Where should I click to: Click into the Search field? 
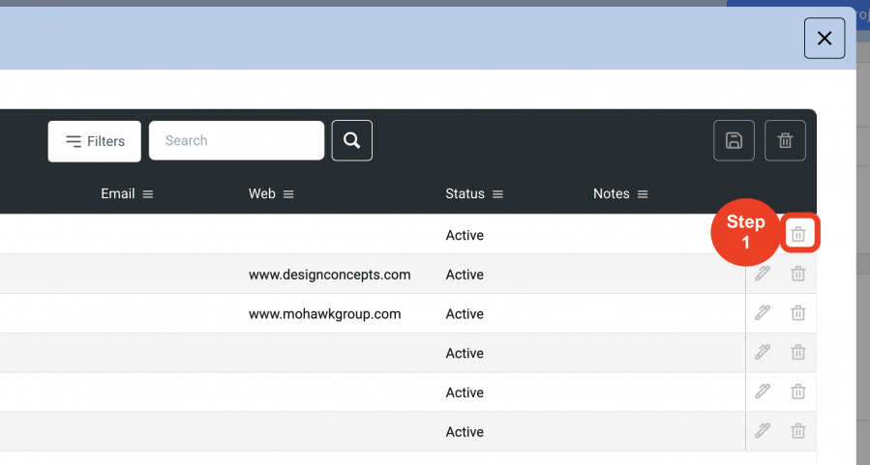point(236,141)
